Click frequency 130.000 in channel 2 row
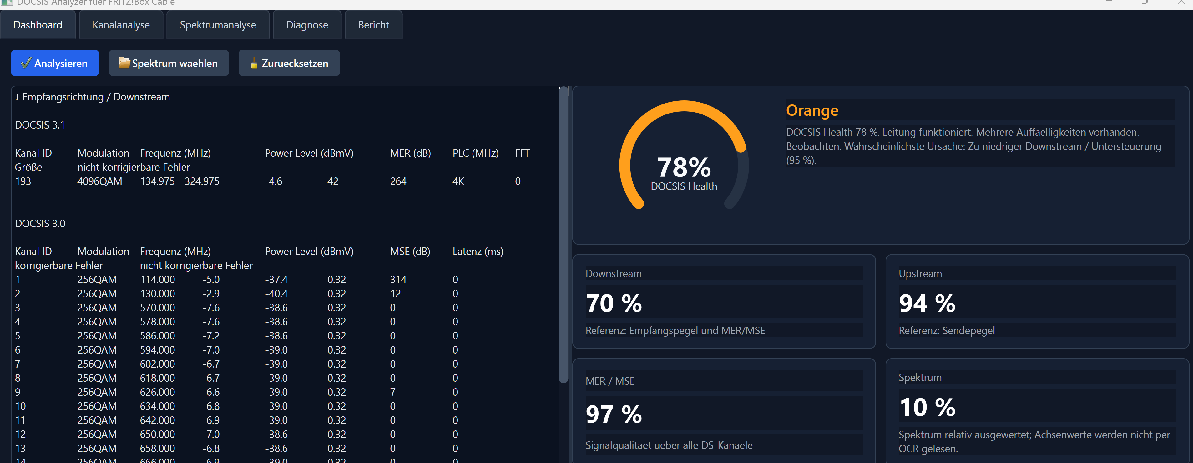This screenshot has width=1193, height=463. pyautogui.click(x=158, y=293)
